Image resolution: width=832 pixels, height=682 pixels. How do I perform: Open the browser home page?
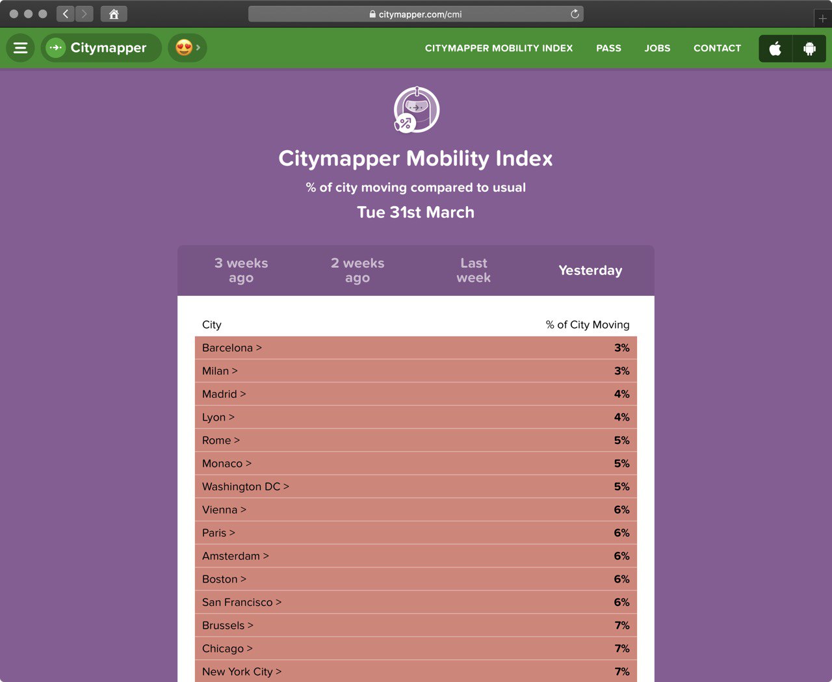114,14
